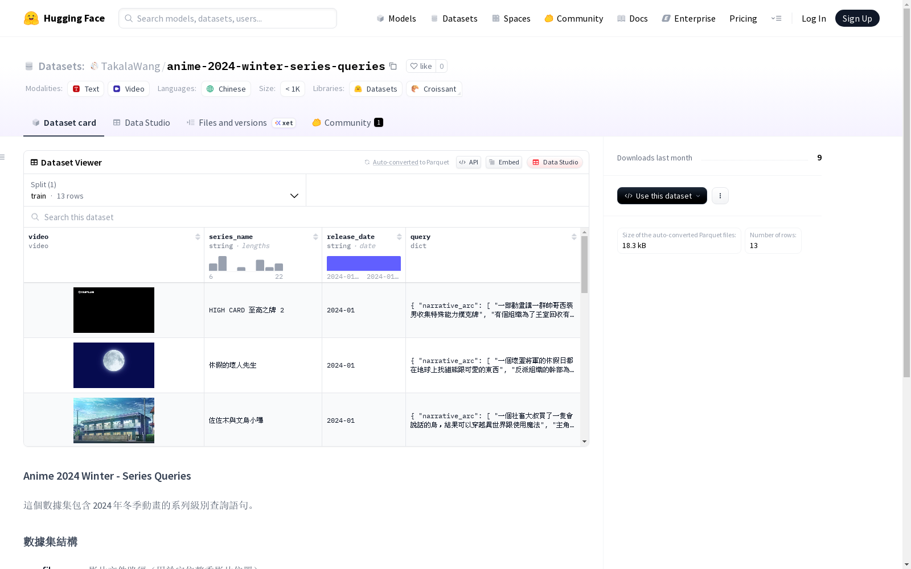Open the extra navigation menu icon
Image resolution: width=911 pixels, height=569 pixels.
(776, 18)
